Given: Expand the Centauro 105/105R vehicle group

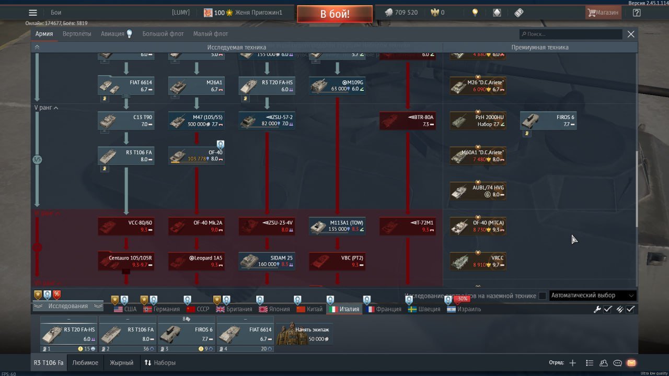Looking at the screenshot, I should (x=126, y=272).
